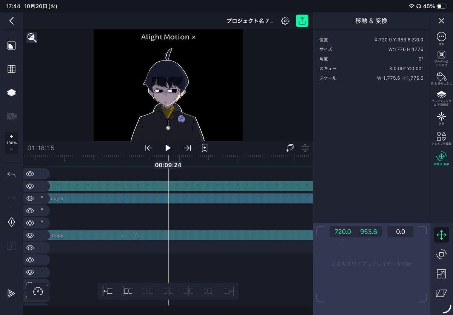Image resolution: width=453 pixels, height=315 pixels.
Task: Expand timeline height with the handle
Action: click(x=305, y=148)
